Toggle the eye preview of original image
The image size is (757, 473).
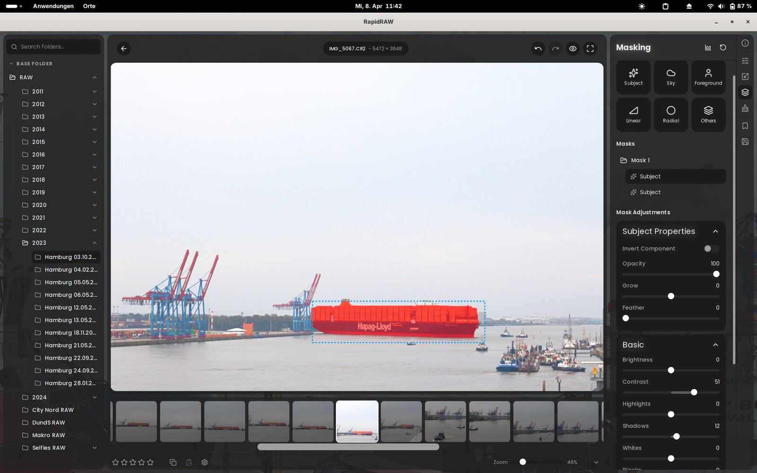pos(572,48)
